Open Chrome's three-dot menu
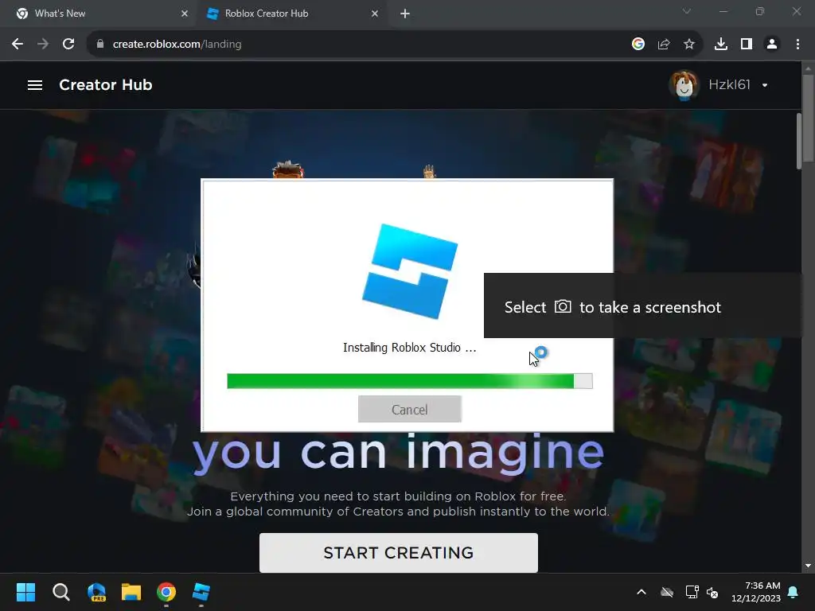815x611 pixels. tap(797, 45)
